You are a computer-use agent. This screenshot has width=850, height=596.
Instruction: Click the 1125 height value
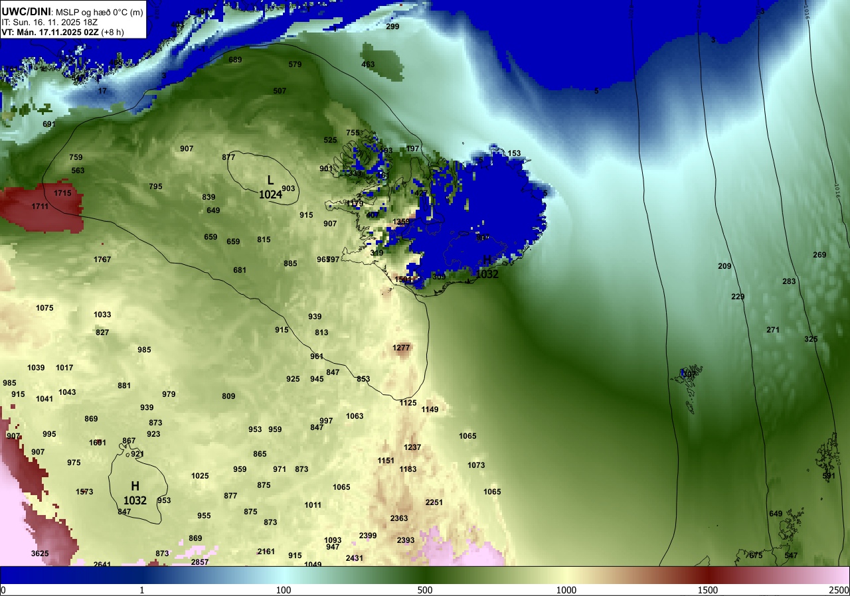(x=408, y=403)
